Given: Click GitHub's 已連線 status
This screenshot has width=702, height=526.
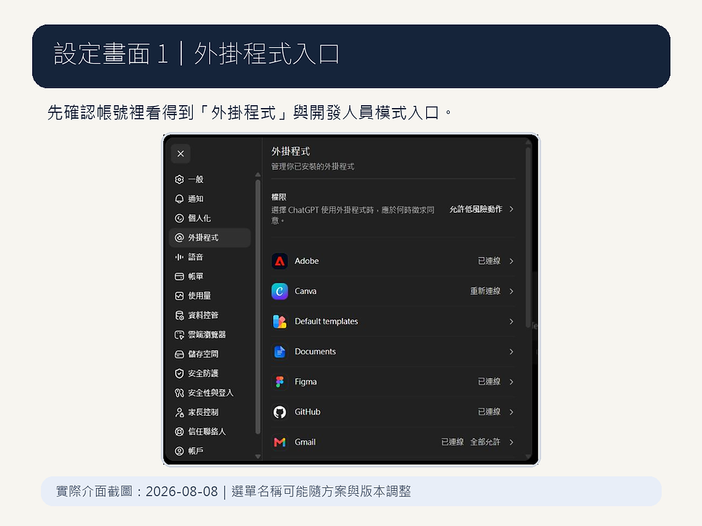Looking at the screenshot, I should [x=489, y=412].
